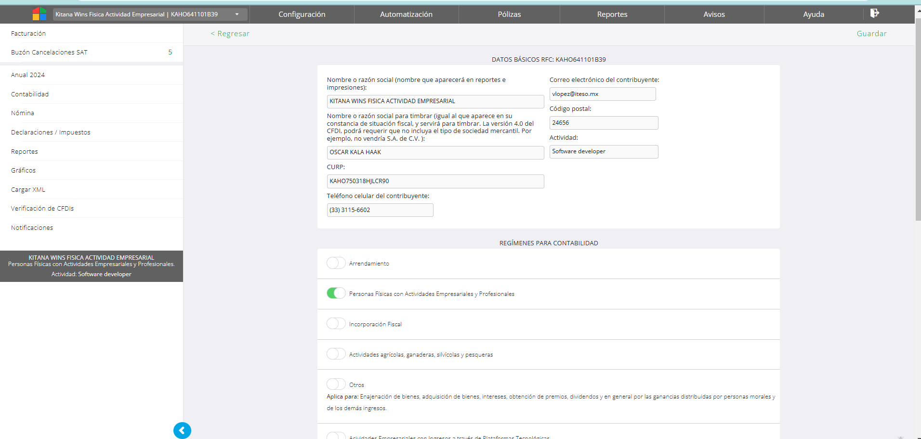This screenshot has width=921, height=439.
Task: Go back using Regresar link
Action: [x=230, y=34]
